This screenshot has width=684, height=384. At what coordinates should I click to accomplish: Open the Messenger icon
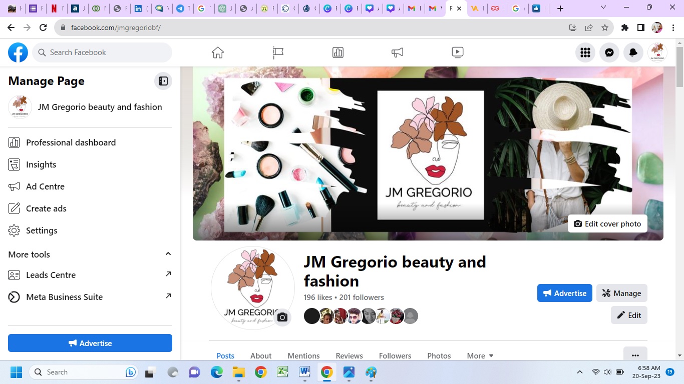click(x=609, y=52)
